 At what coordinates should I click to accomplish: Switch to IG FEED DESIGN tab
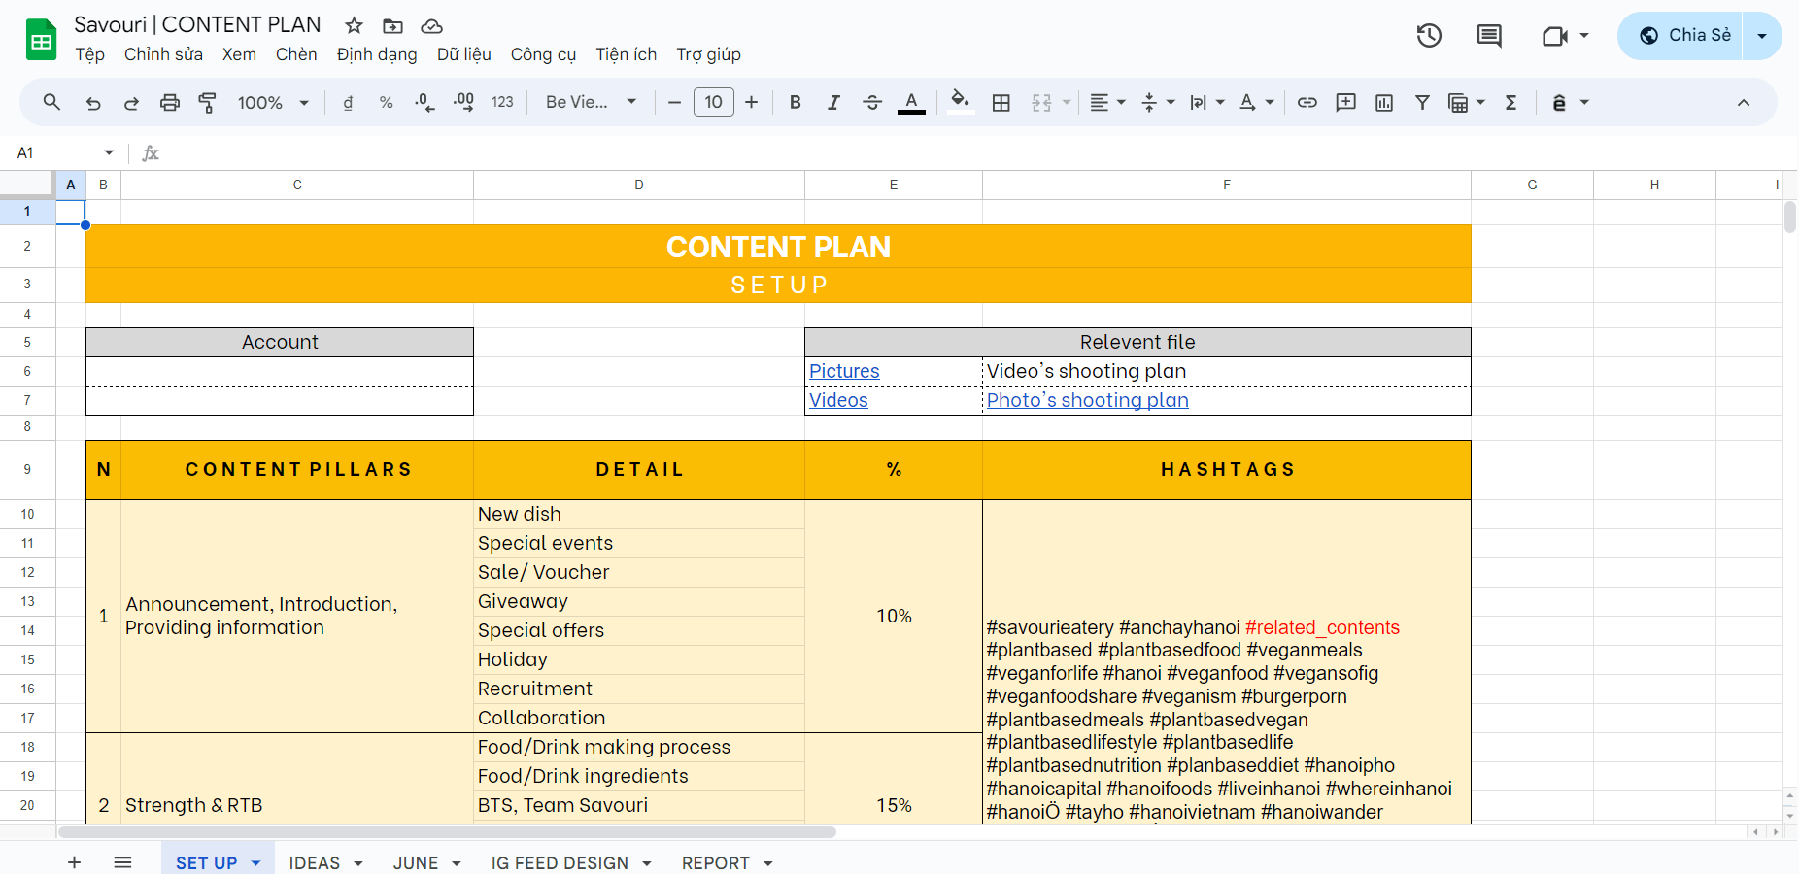tap(560, 862)
